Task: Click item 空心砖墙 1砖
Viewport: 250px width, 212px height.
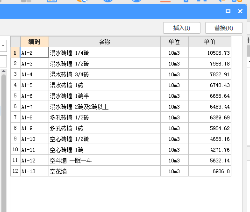Action: [x=105, y=149]
